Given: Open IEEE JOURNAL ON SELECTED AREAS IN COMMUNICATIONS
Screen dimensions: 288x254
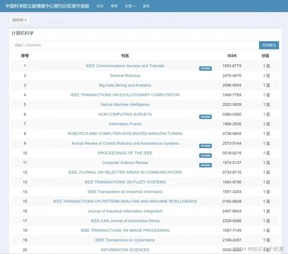Looking at the screenshot, I should 125,172.
